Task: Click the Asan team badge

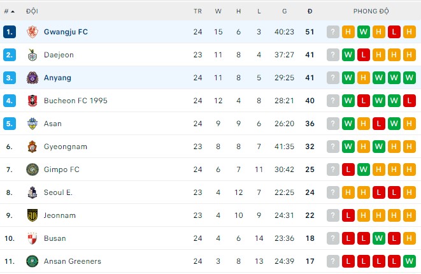Action: tap(32, 124)
